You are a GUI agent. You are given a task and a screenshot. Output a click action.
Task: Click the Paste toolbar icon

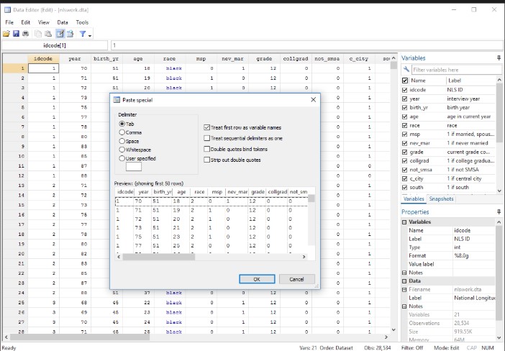48,34
